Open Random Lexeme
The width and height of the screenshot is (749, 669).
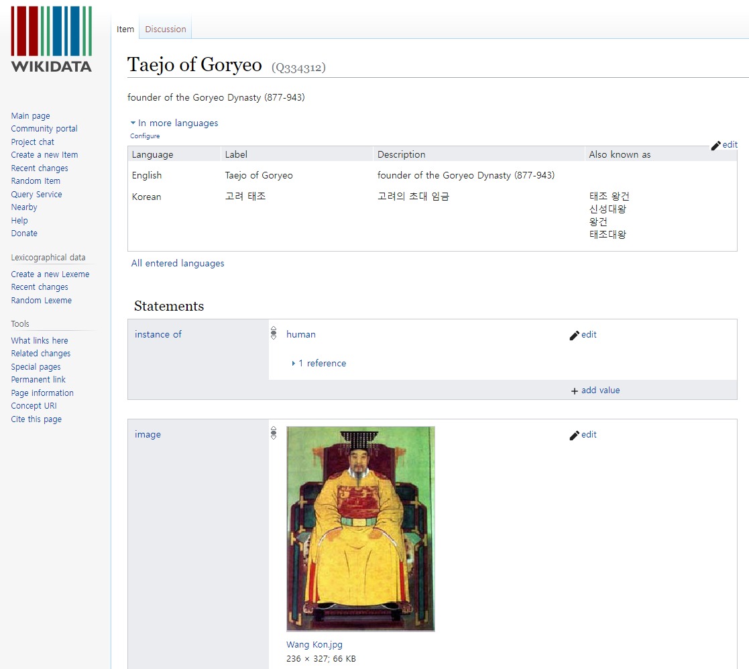coord(42,301)
